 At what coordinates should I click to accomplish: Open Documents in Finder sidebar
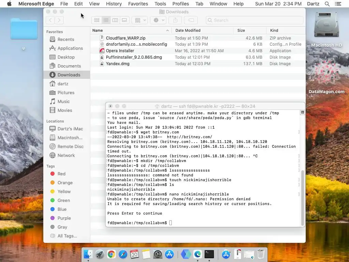[66, 66]
